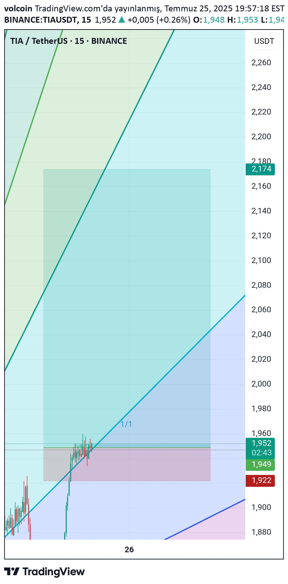Select the blue trend line at lower right
This screenshot has width=288, height=584.
tap(205, 519)
